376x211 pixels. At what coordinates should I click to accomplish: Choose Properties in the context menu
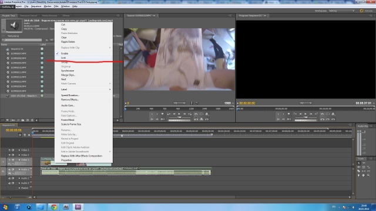pyautogui.click(x=83, y=160)
